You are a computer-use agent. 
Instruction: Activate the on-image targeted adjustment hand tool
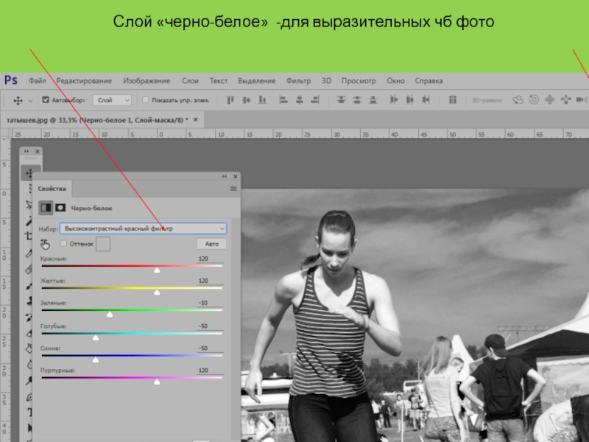click(x=46, y=244)
